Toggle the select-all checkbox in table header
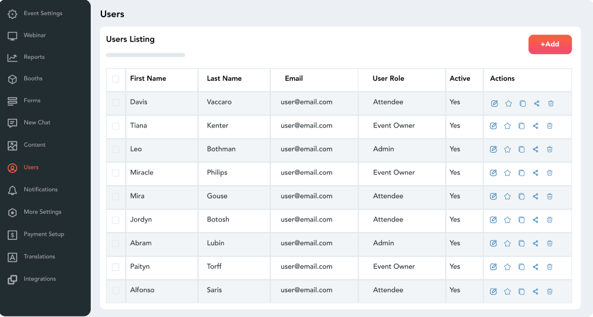The image size is (593, 317). 116,79
